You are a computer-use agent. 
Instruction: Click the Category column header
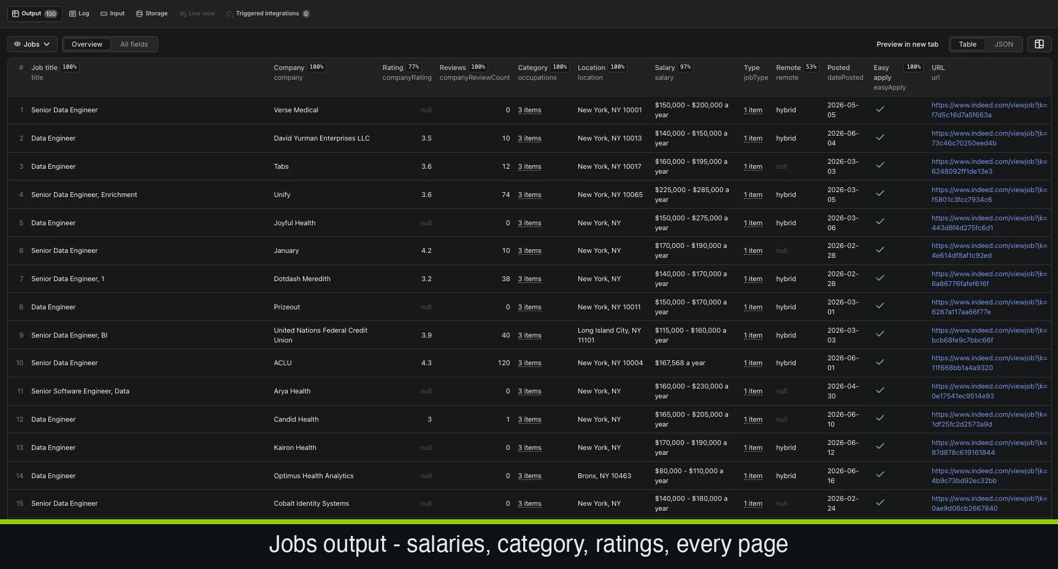532,68
